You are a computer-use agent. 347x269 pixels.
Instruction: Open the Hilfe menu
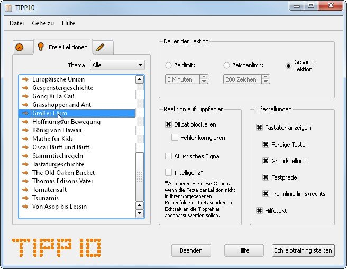(68, 23)
